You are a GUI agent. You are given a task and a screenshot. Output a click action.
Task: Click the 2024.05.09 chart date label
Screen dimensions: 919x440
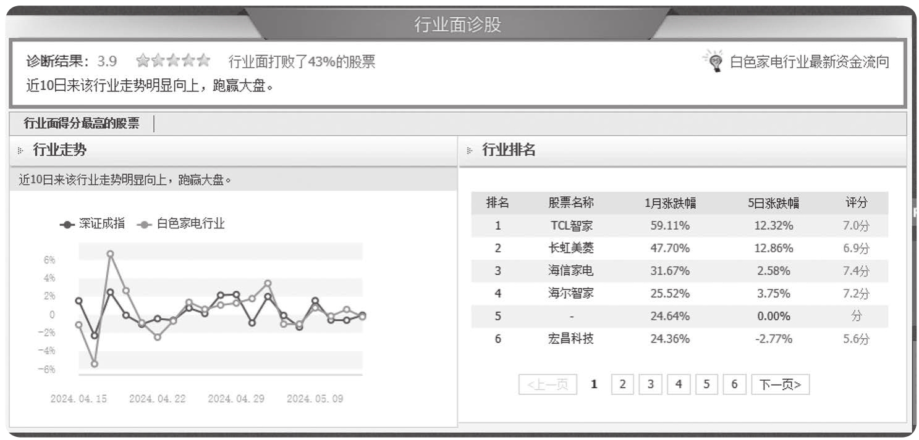pyautogui.click(x=315, y=399)
